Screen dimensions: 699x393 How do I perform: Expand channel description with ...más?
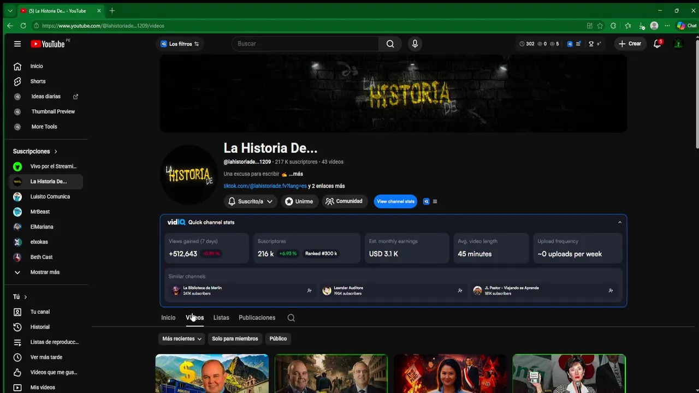(295, 174)
